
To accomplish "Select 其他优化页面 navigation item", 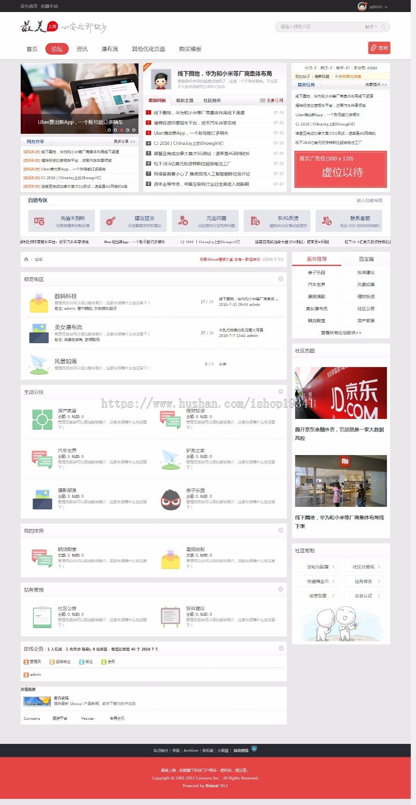I will (148, 49).
